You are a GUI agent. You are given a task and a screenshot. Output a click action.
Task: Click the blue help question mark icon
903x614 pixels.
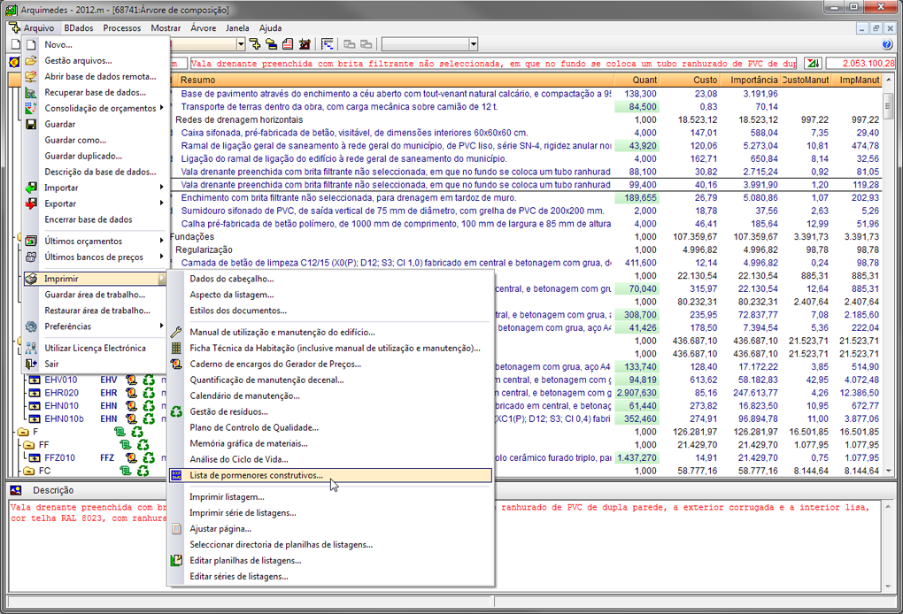click(887, 44)
